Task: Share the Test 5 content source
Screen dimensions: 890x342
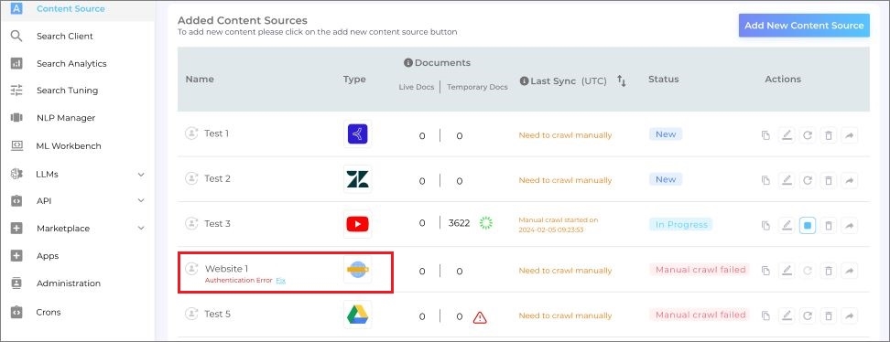Action: tap(849, 315)
